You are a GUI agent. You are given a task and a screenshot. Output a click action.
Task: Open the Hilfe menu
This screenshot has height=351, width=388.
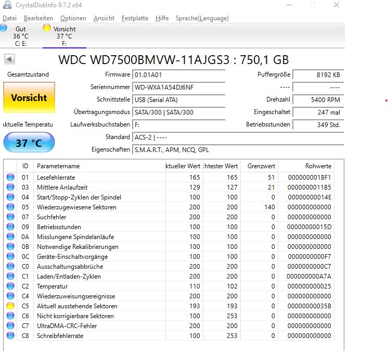click(162, 18)
